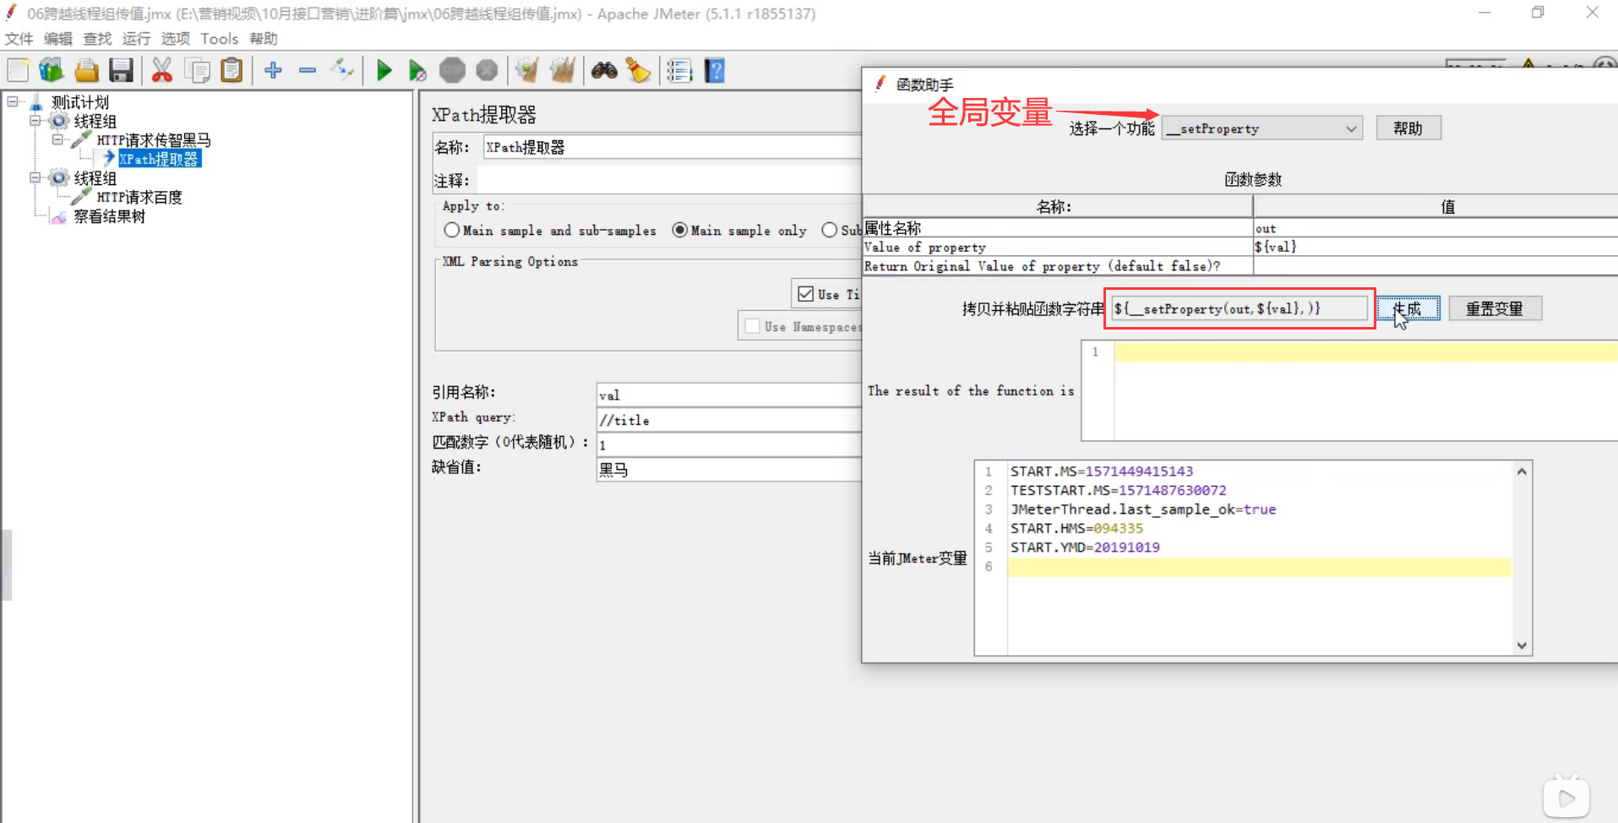Click 注释 comment field
The image size is (1618, 823).
tap(669, 180)
